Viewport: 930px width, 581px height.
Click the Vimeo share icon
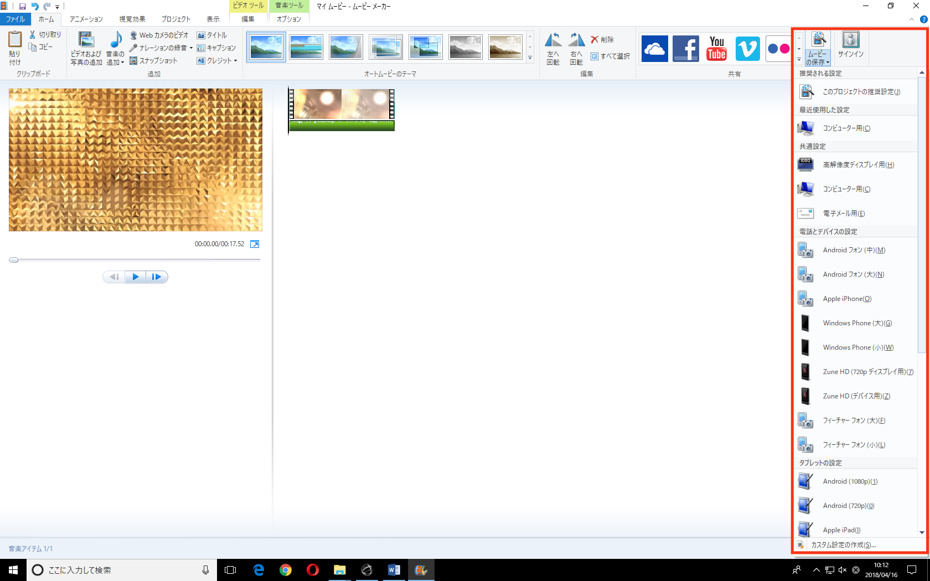click(x=747, y=49)
